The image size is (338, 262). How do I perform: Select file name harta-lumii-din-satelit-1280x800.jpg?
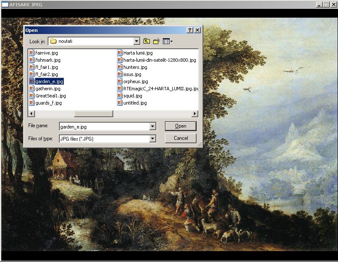[160, 60]
